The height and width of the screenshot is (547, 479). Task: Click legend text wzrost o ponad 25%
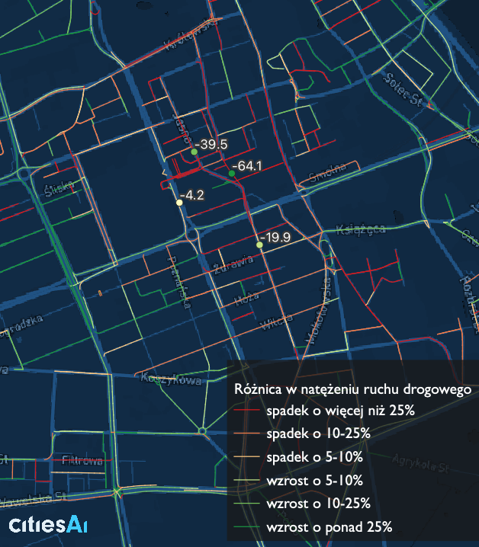pyautogui.click(x=330, y=526)
